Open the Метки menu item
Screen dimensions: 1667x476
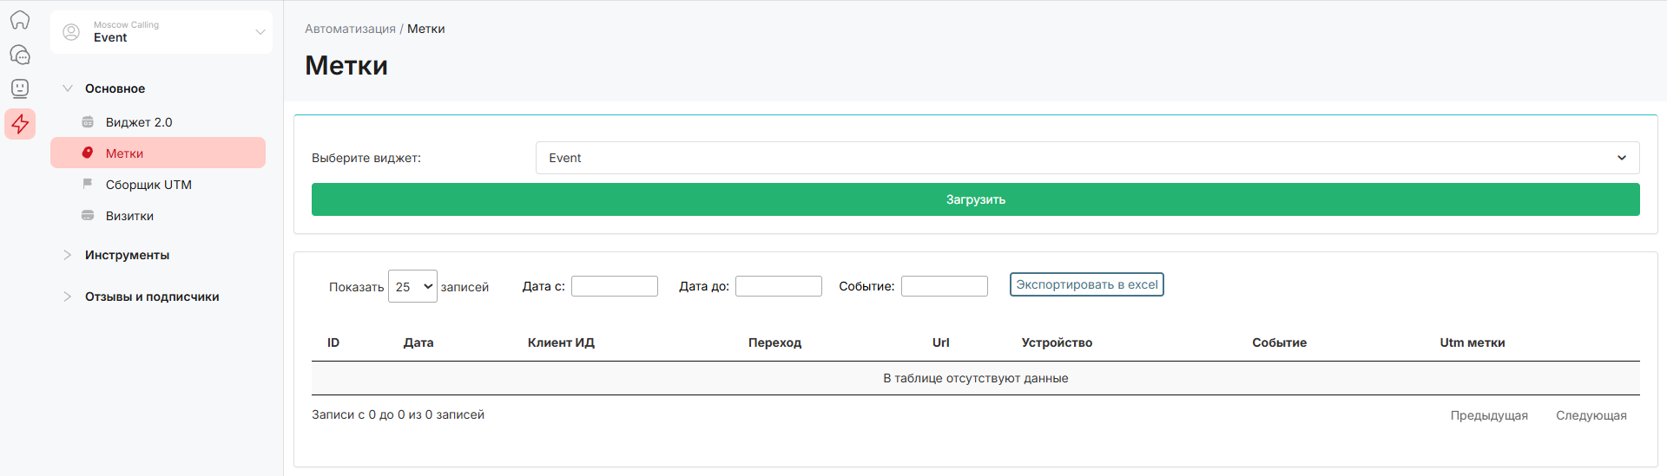(125, 153)
